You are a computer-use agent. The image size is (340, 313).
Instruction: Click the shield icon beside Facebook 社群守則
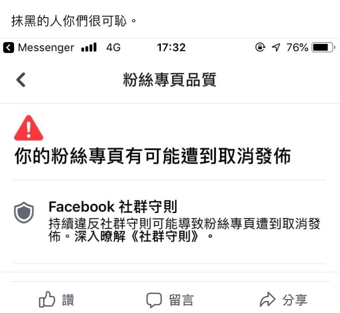[x=24, y=213]
